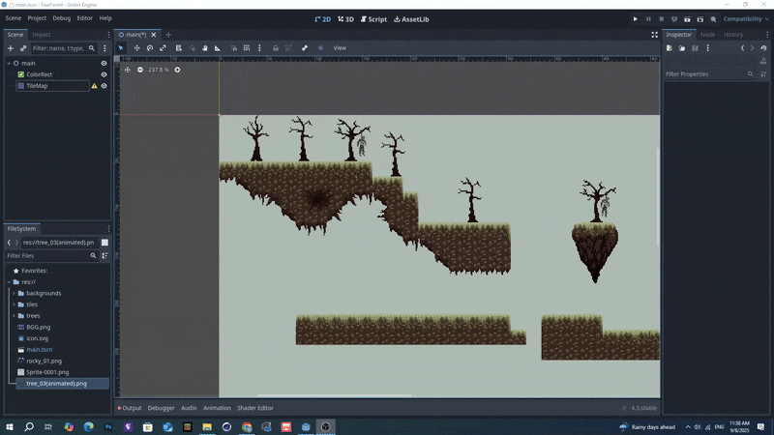The width and height of the screenshot is (774, 435).
Task: Open the Output bottom panel
Action: [130, 408]
